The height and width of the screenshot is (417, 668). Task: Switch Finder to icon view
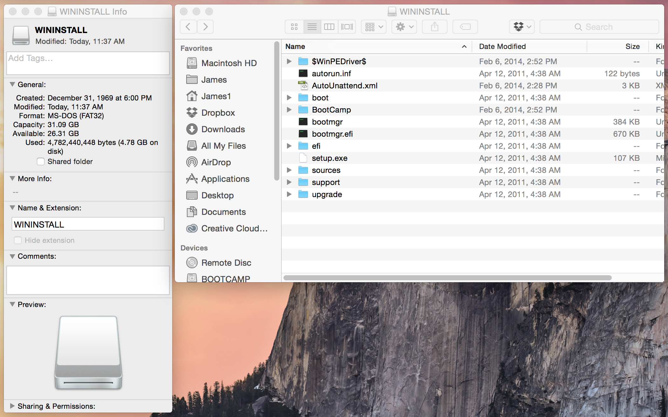tap(294, 27)
